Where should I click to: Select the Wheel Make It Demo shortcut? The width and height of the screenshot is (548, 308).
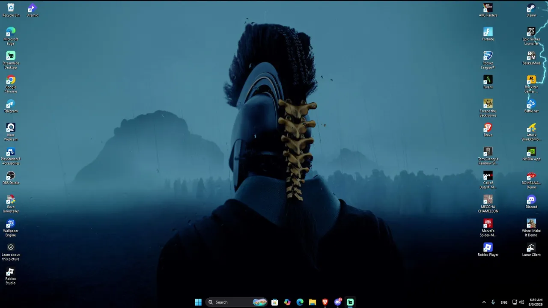coord(531,228)
